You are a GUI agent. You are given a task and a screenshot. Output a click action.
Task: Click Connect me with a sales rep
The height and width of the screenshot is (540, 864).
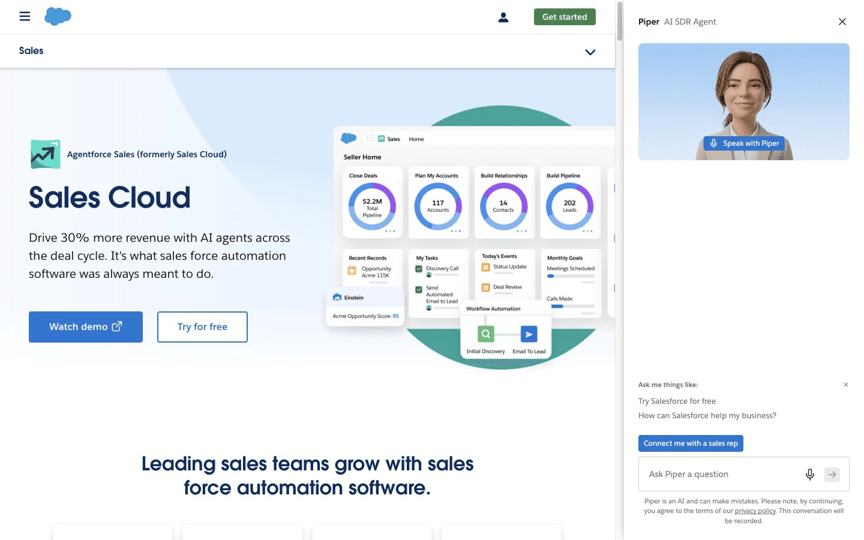(691, 443)
